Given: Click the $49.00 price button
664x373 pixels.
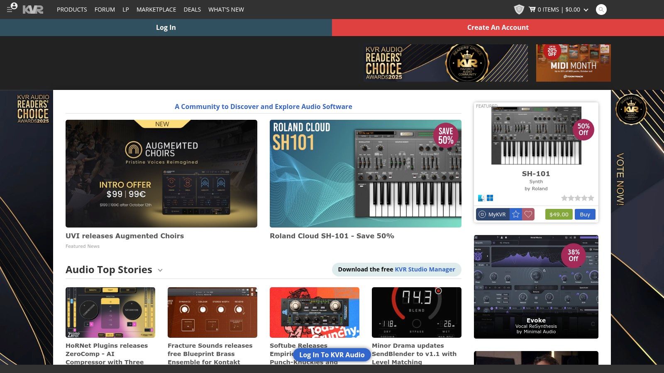Looking at the screenshot, I should click(x=559, y=214).
